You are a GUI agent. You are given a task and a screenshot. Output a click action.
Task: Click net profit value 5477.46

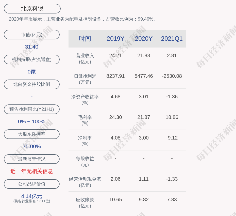pyautogui.click(x=144, y=76)
